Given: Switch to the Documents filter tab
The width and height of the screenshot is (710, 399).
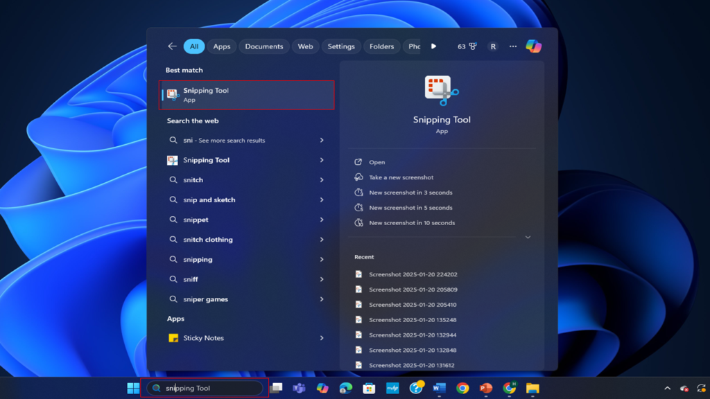Looking at the screenshot, I should coord(264,46).
